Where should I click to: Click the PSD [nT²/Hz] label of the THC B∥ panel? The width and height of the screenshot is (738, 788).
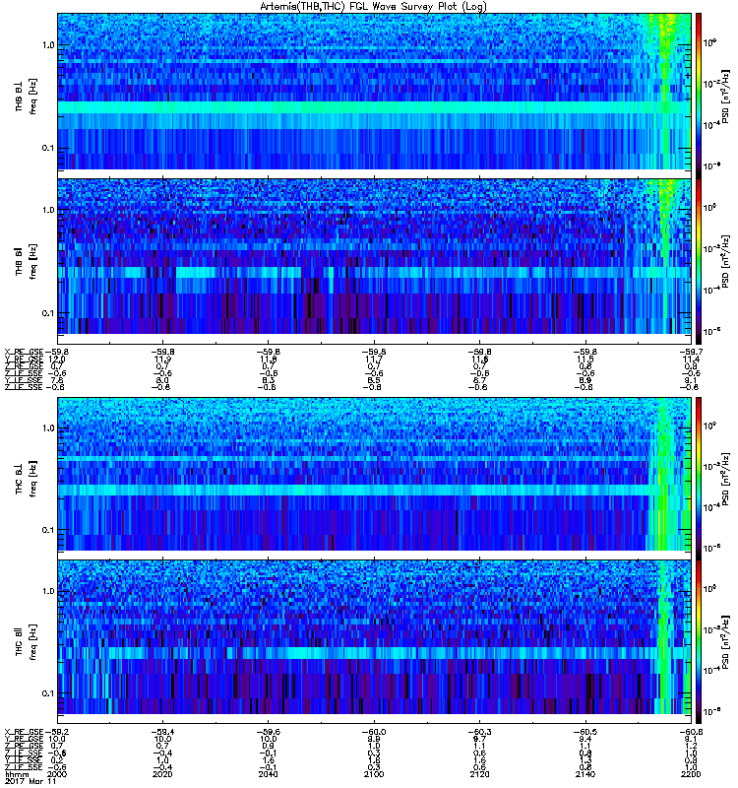(x=725, y=642)
